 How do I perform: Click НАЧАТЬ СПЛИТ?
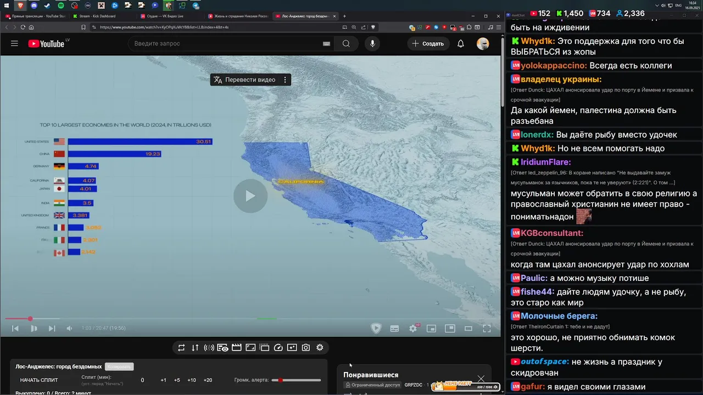(39, 380)
